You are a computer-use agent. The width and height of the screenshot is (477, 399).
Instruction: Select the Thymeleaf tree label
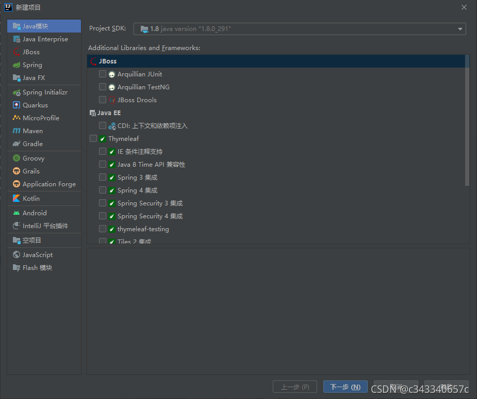(124, 139)
